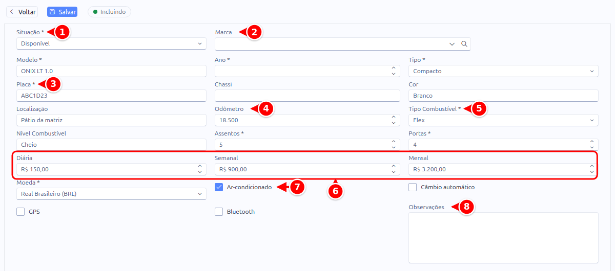The height and width of the screenshot is (271, 615).
Task: Click the Modelo field with ONIX LT 1.0
Action: pos(111,71)
